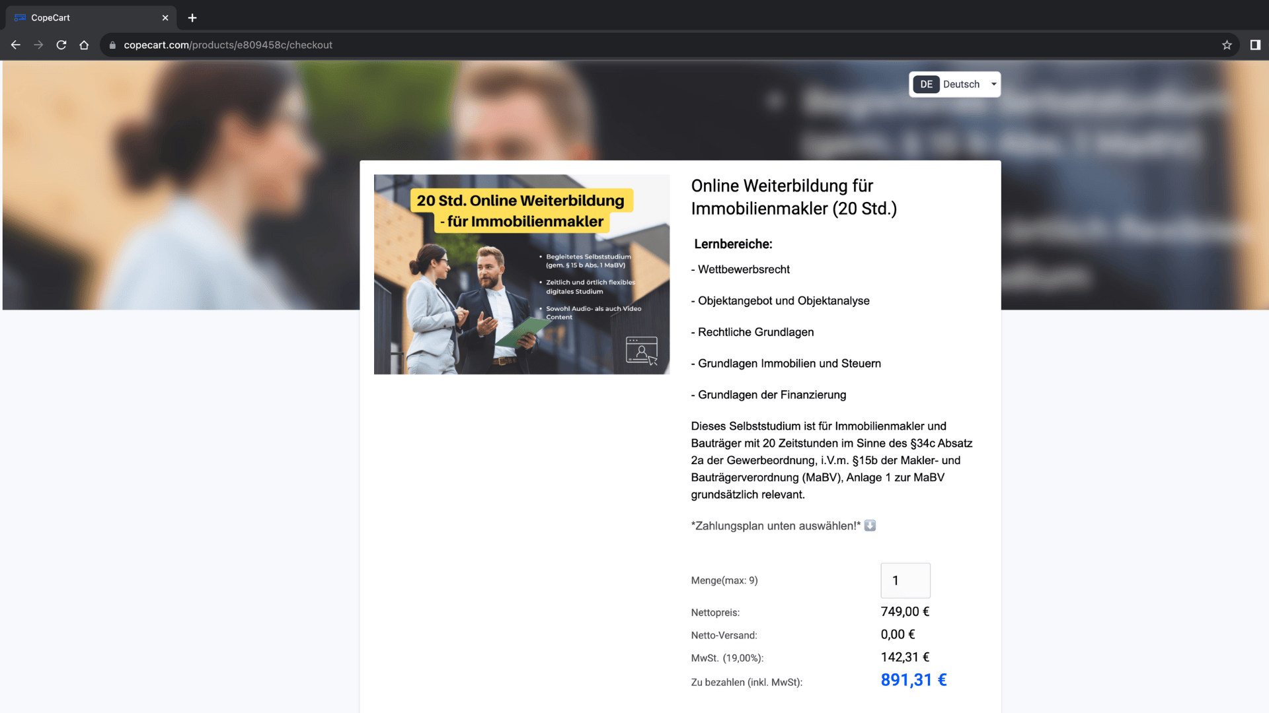The width and height of the screenshot is (1269, 713).
Task: Click the language dropdown caret arrow
Action: pos(993,85)
